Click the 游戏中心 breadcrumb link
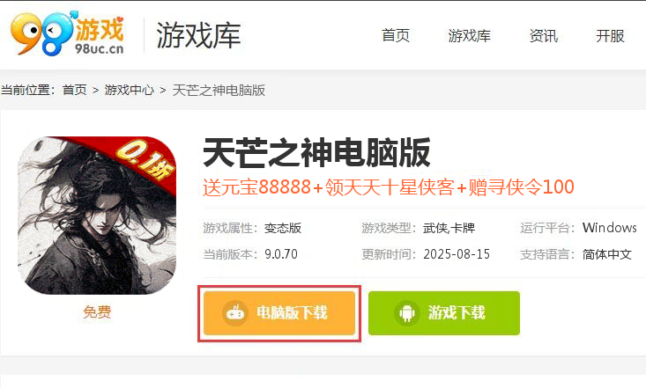Viewport: 646px width, 388px height. point(129,90)
